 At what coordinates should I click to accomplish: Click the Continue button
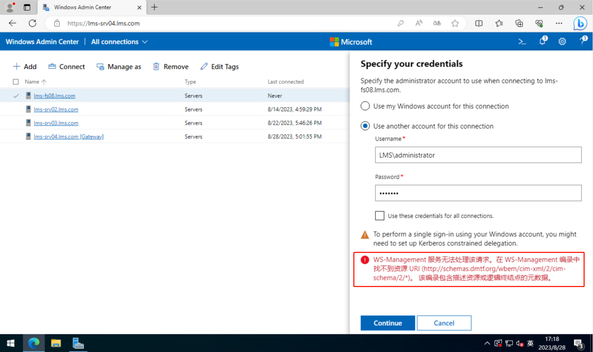(x=387, y=323)
